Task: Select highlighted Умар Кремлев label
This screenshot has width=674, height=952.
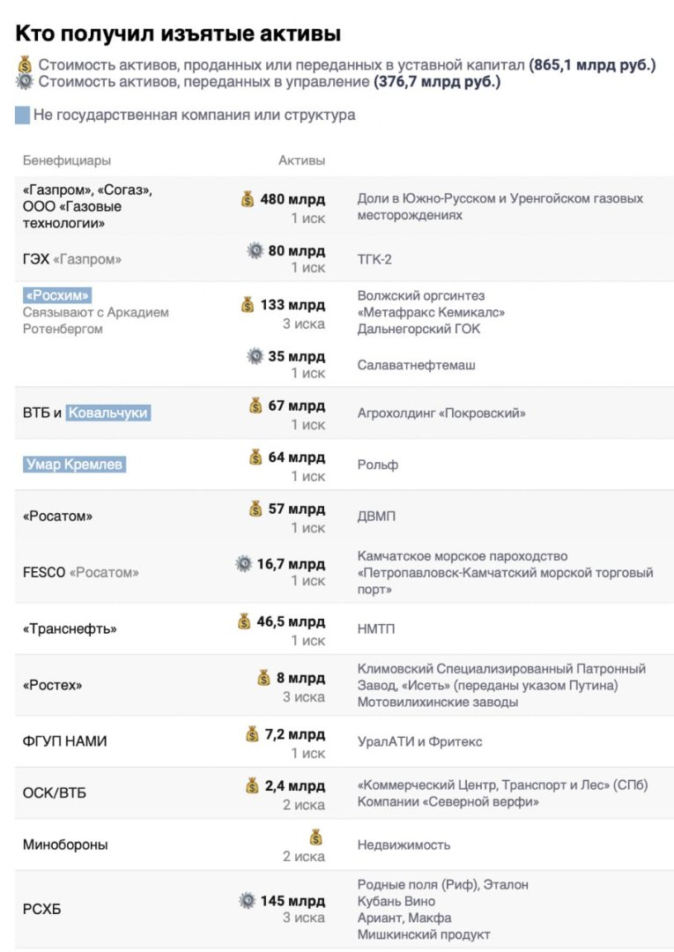Action: (x=75, y=465)
